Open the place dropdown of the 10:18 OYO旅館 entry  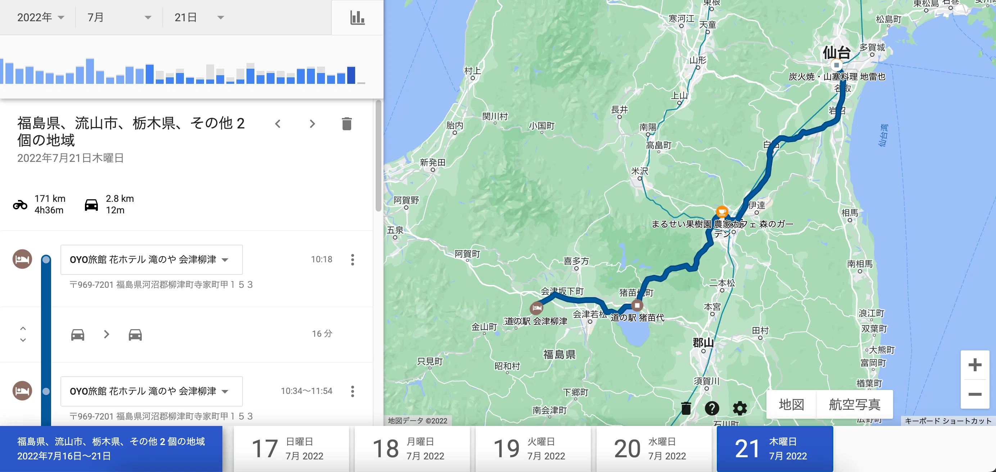pyautogui.click(x=151, y=259)
